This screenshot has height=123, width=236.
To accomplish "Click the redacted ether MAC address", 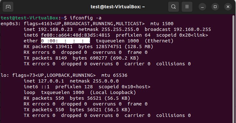I will pyautogui.click(x=65, y=41).
